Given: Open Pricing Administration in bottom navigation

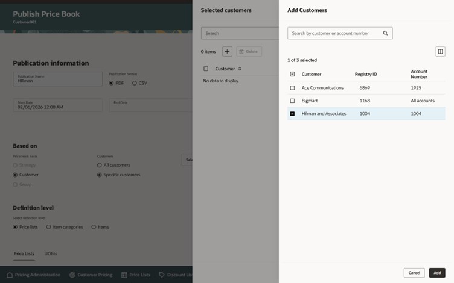Looking at the screenshot, I should pyautogui.click(x=34, y=275).
